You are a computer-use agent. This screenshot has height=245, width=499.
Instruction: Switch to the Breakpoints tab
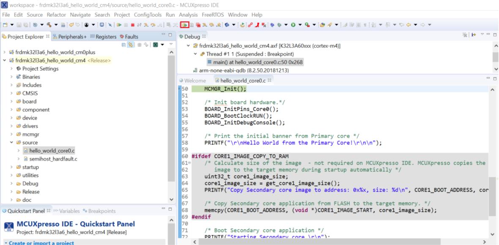[x=99, y=211]
